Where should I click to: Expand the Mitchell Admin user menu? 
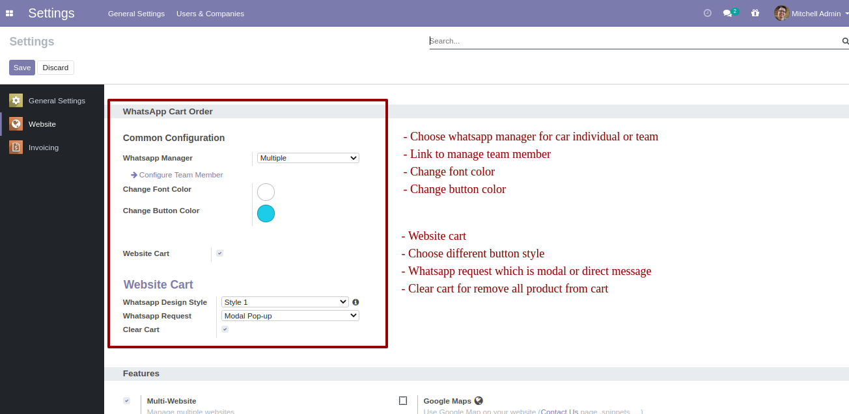811,13
